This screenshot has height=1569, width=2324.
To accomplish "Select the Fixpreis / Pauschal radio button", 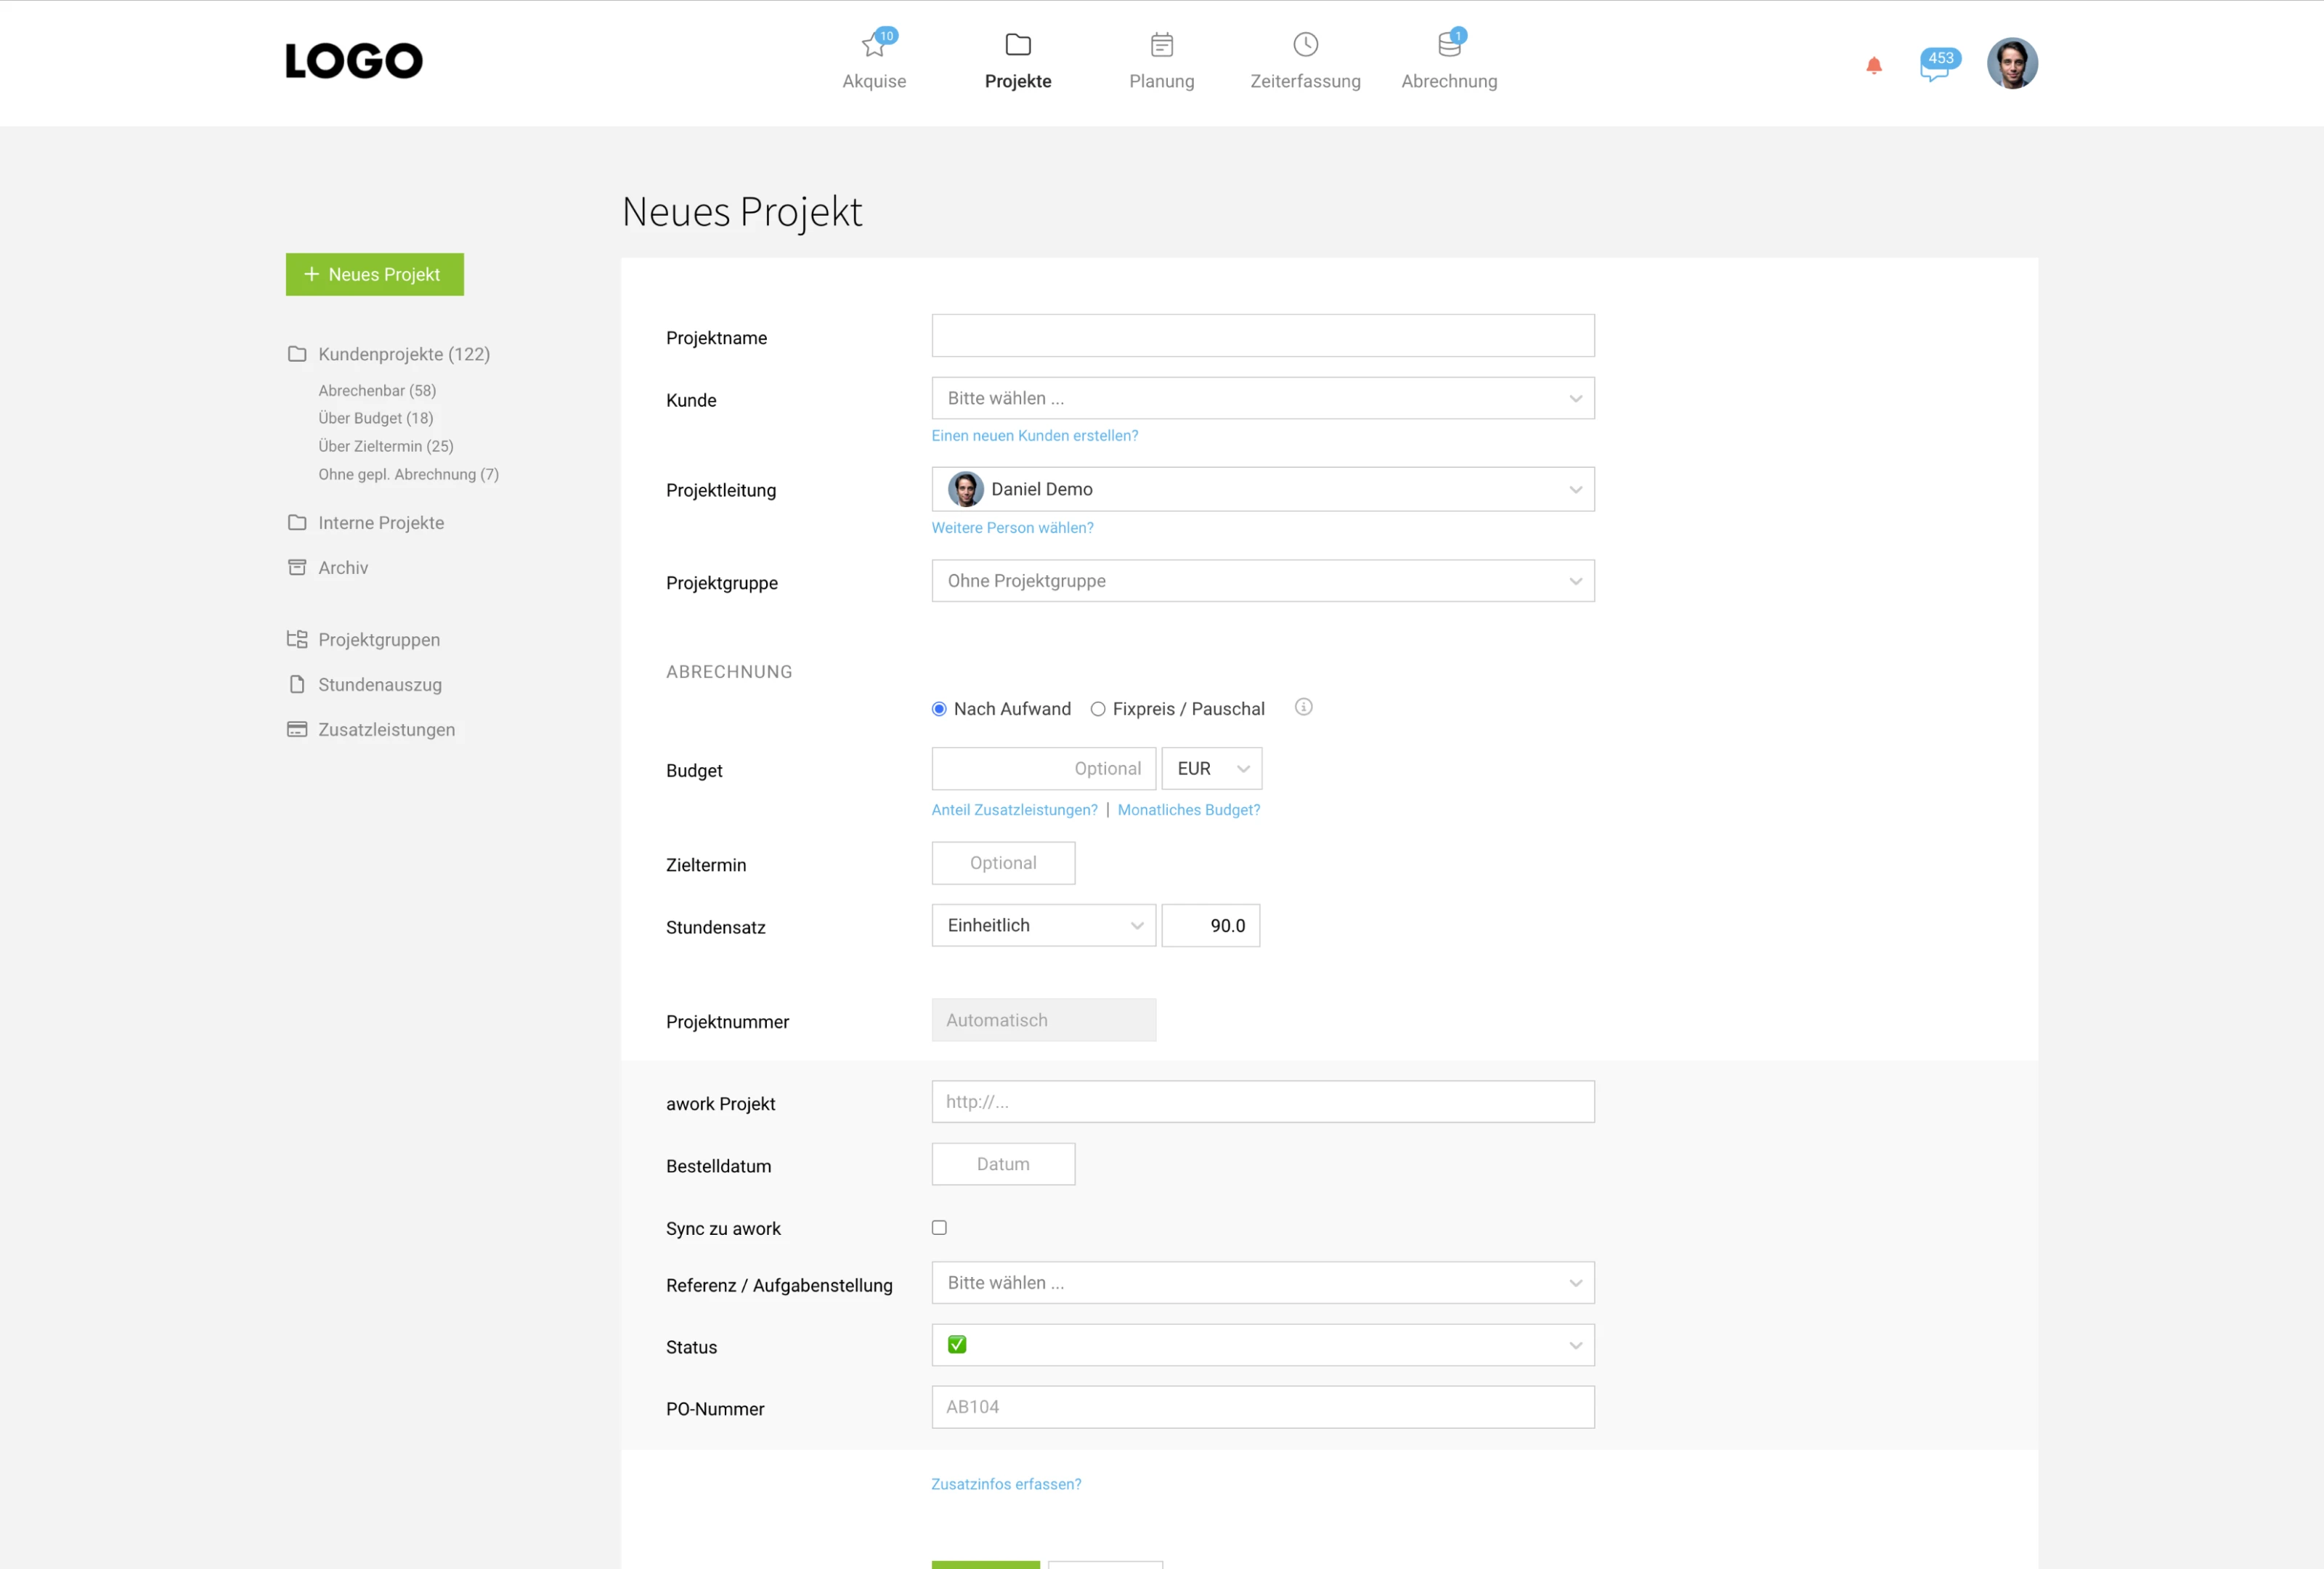I will [1098, 709].
